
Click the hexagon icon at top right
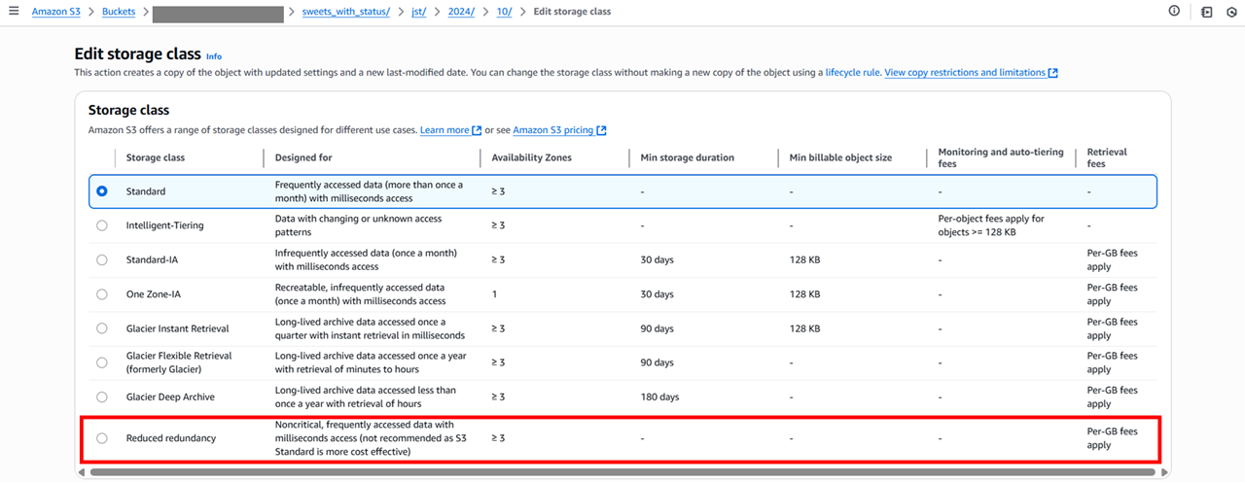pos(1230,12)
